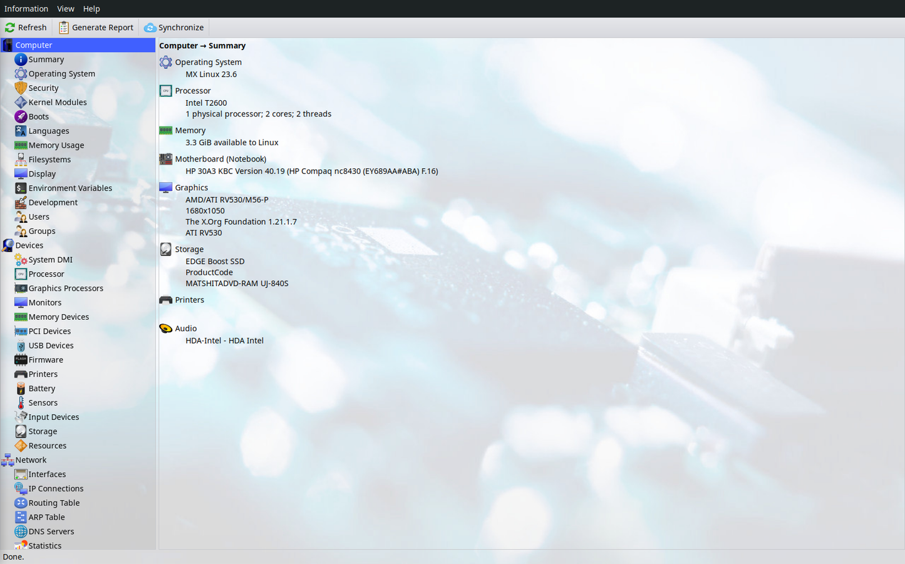Screen dimensions: 905x564
Task: Open System DMI icon
Action: point(21,260)
